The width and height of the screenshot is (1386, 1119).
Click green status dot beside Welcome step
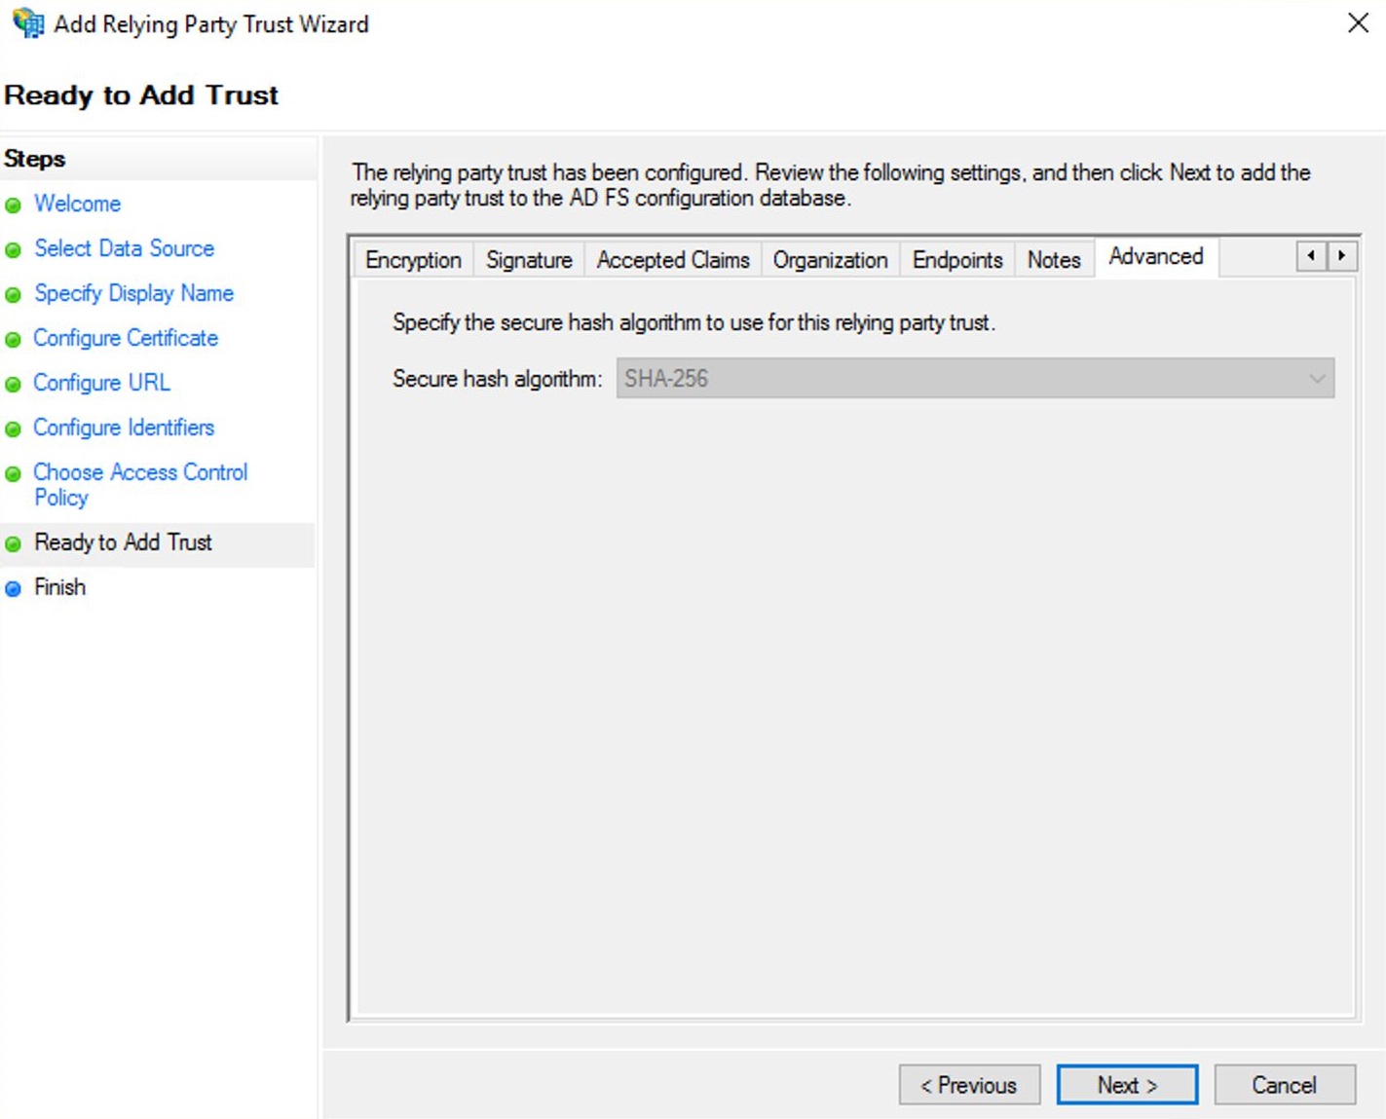[x=14, y=205]
